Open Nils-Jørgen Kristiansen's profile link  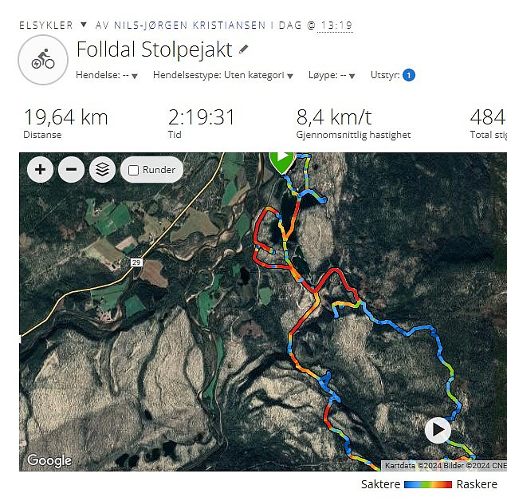190,26
